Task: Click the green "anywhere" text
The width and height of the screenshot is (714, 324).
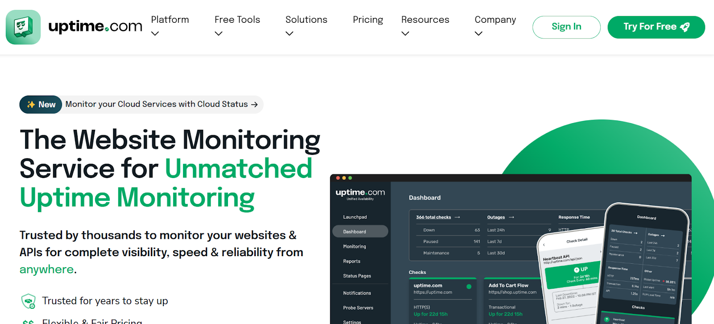Action: coord(46,270)
